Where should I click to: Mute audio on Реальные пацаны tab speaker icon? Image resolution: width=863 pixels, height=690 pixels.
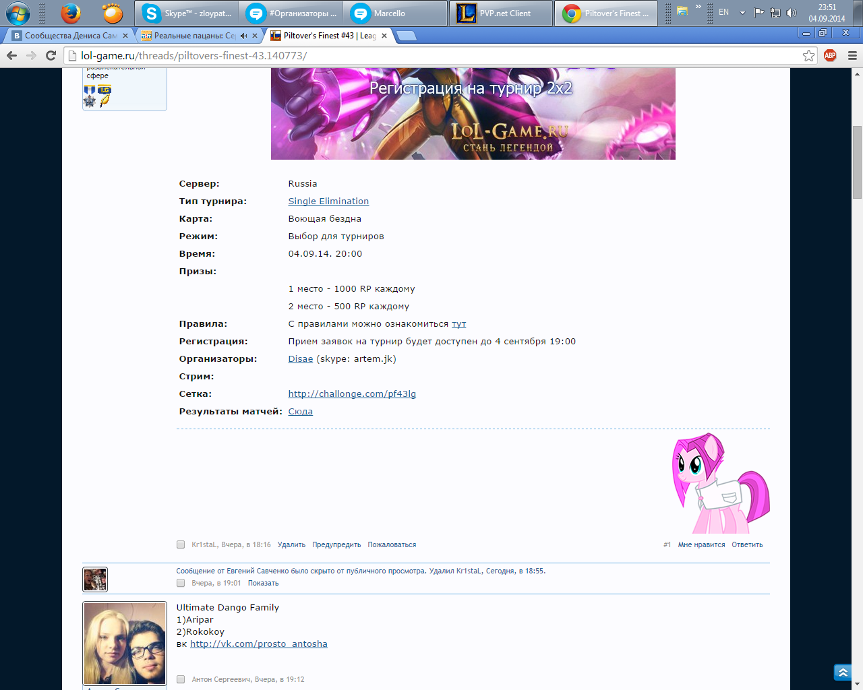(243, 36)
